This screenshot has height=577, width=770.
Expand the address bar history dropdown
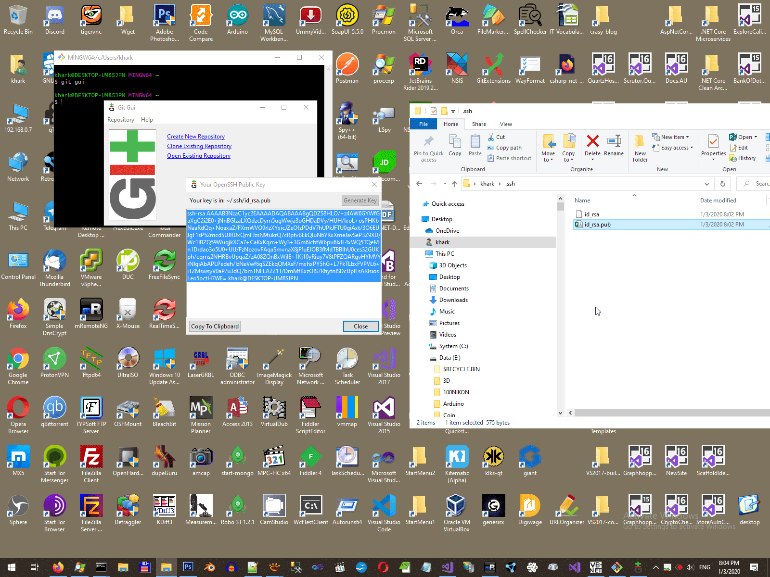tap(706, 184)
